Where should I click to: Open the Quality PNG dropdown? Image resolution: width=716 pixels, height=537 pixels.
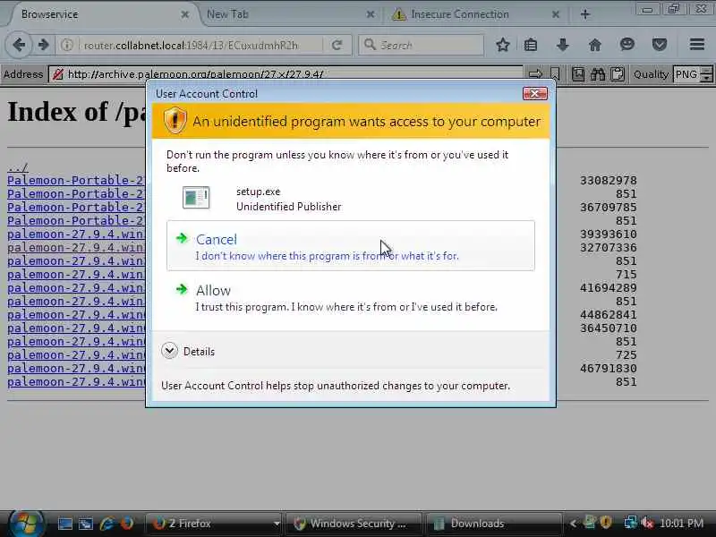tap(693, 74)
